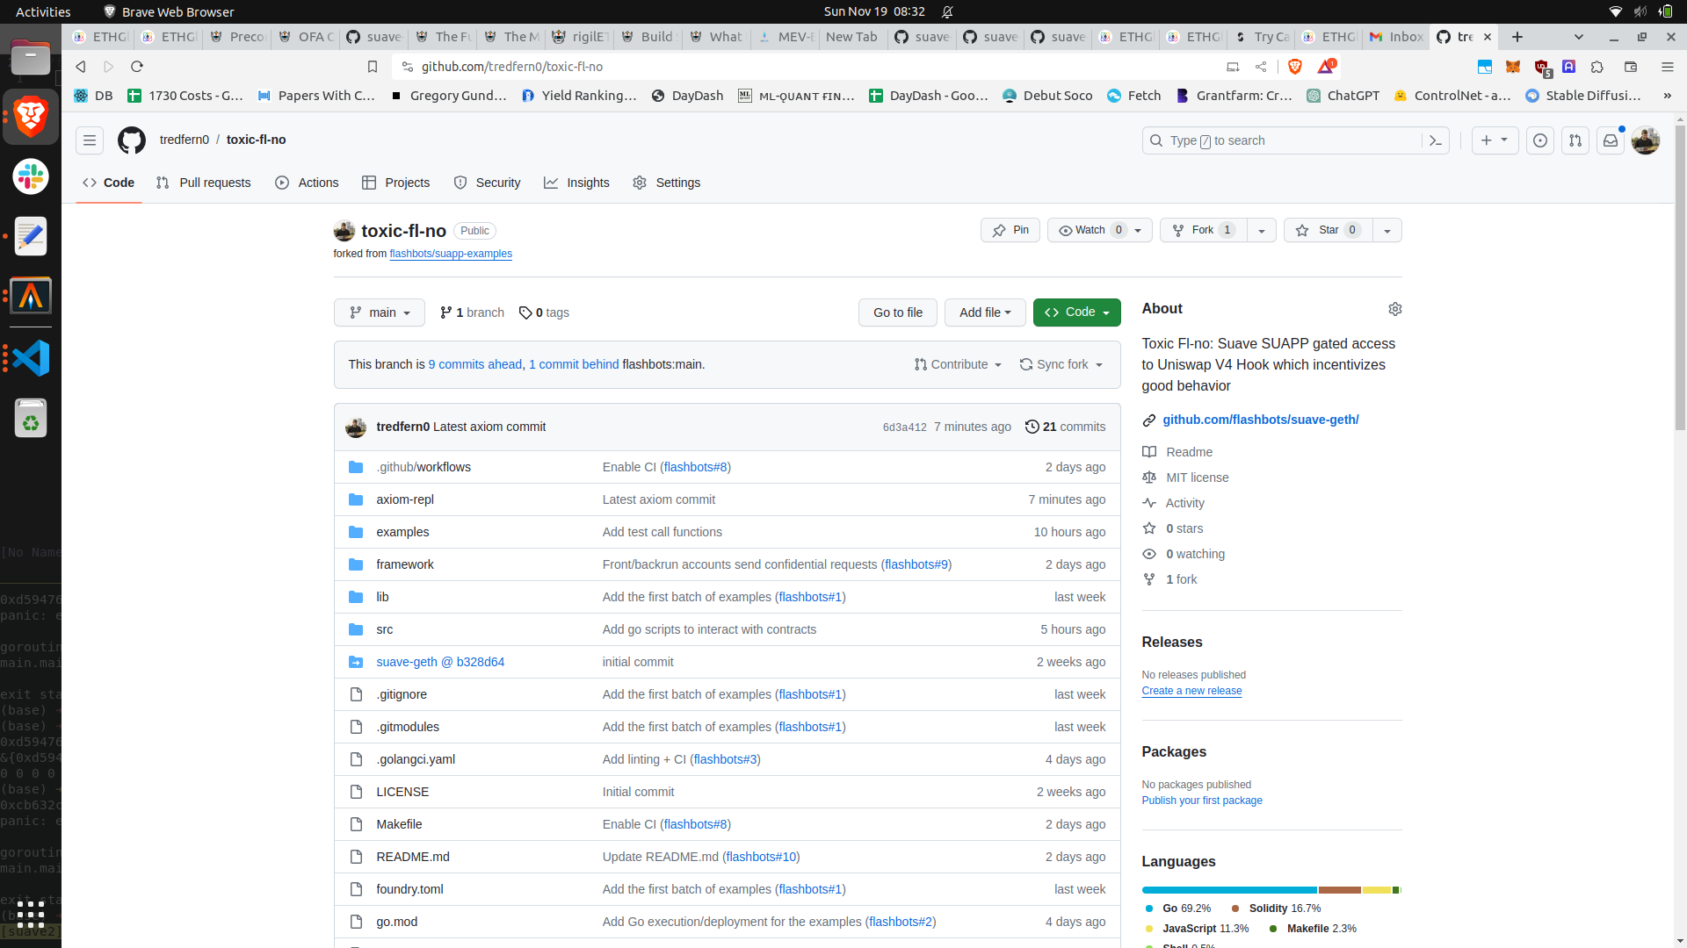Image resolution: width=1687 pixels, height=948 pixels.
Task: Open the star lists dropdown arrow
Action: click(x=1387, y=230)
